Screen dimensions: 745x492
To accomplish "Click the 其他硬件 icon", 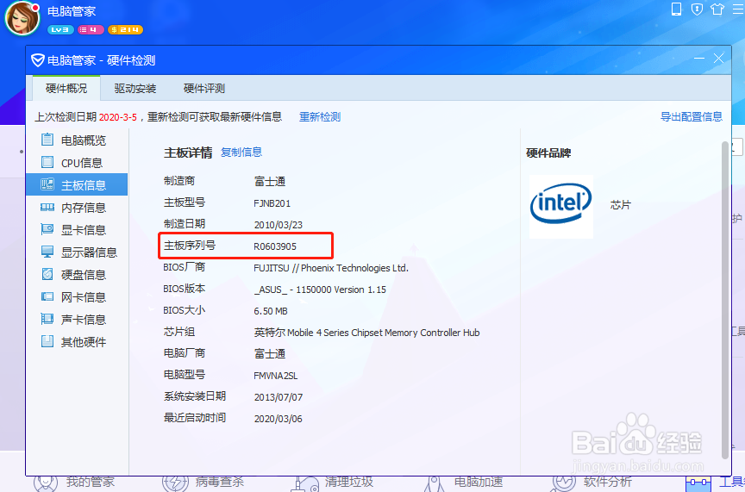I will (x=47, y=341).
